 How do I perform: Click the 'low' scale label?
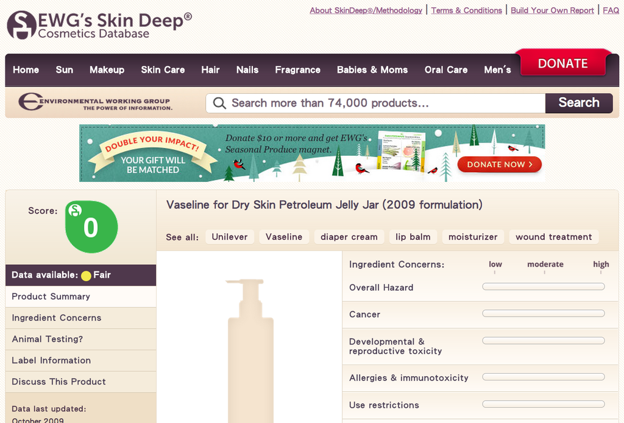tap(495, 264)
